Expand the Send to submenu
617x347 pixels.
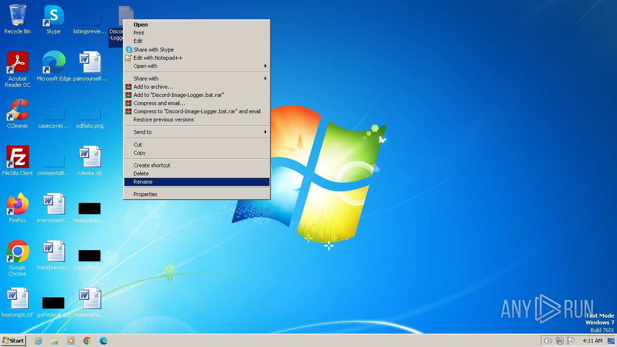tap(197, 132)
